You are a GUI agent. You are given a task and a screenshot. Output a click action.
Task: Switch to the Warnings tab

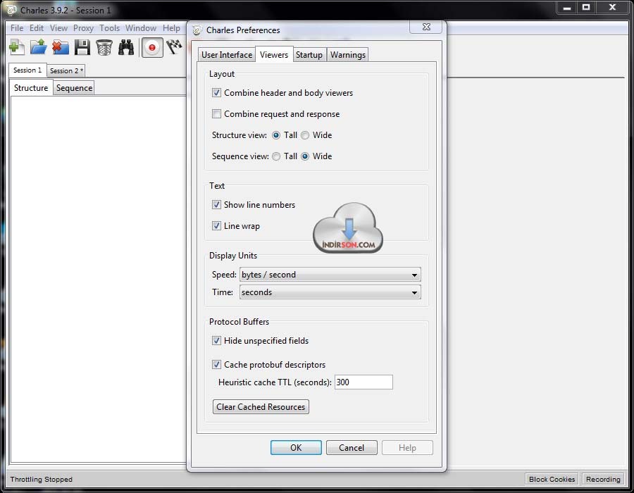(x=348, y=55)
